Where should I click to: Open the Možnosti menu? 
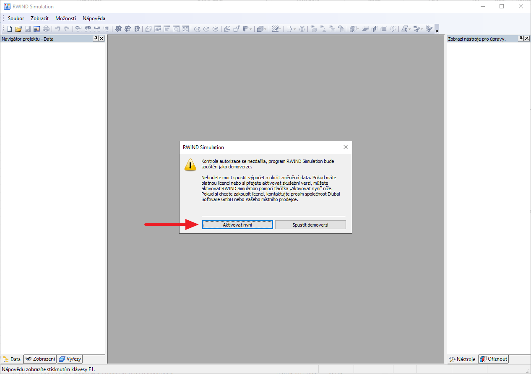[x=66, y=18]
